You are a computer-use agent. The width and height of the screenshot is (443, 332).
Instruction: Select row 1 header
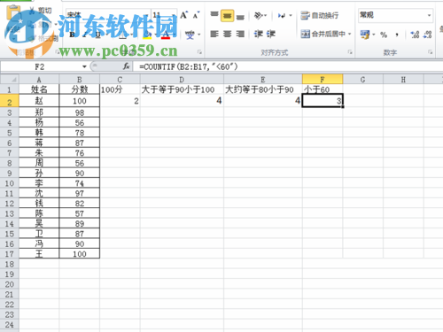coord(10,89)
